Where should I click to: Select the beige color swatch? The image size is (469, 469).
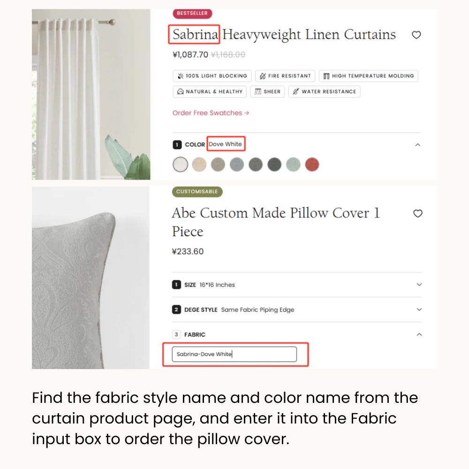tap(199, 165)
